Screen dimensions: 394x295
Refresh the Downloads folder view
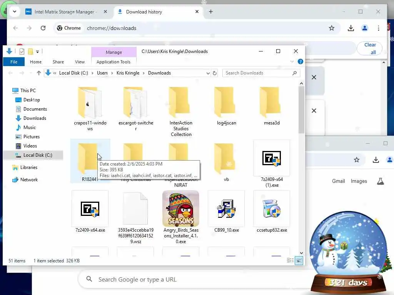click(215, 73)
